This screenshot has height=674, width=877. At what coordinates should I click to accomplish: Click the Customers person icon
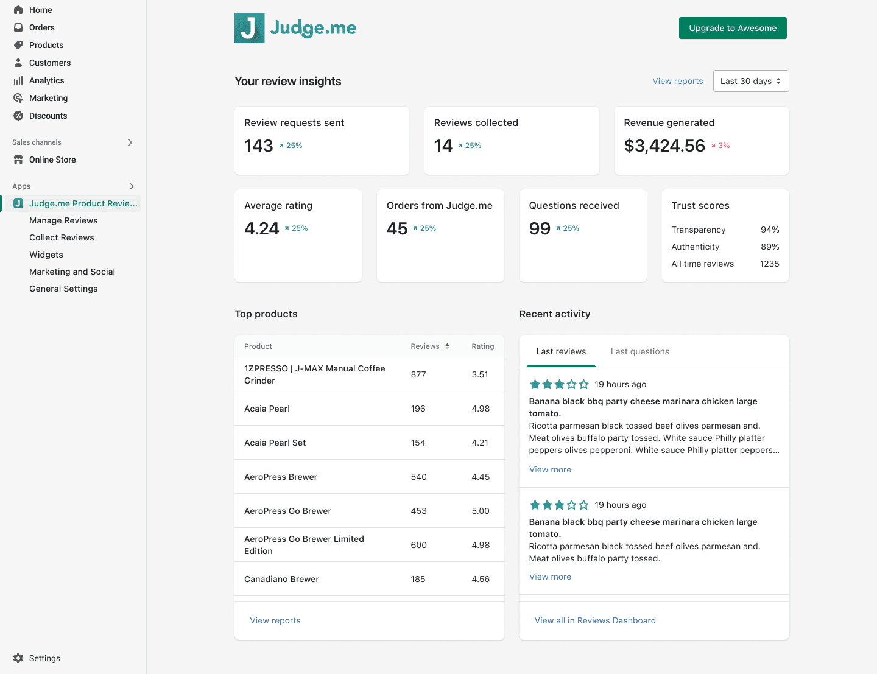click(x=18, y=63)
